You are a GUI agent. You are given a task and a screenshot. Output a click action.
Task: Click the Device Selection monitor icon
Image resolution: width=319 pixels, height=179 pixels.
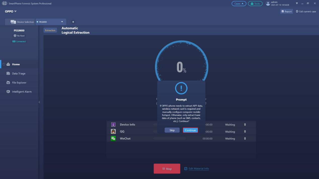[13, 22]
